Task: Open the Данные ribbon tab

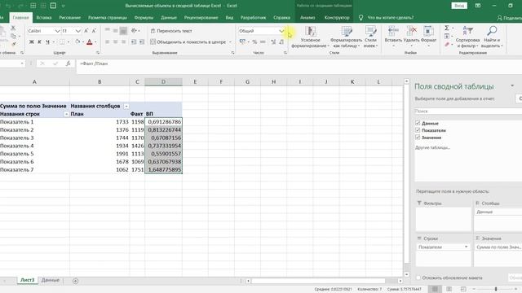Action: click(169, 18)
